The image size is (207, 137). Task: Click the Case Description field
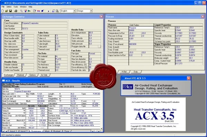click(x=45, y=23)
